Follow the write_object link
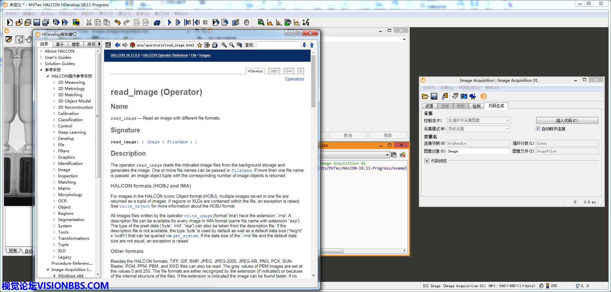This screenshot has width=611, height=292. (135, 206)
